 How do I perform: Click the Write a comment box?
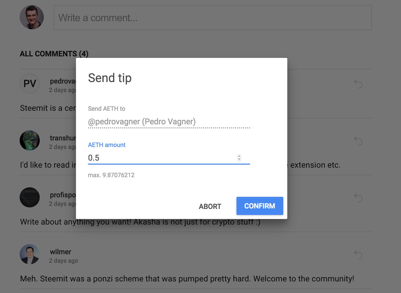213,18
